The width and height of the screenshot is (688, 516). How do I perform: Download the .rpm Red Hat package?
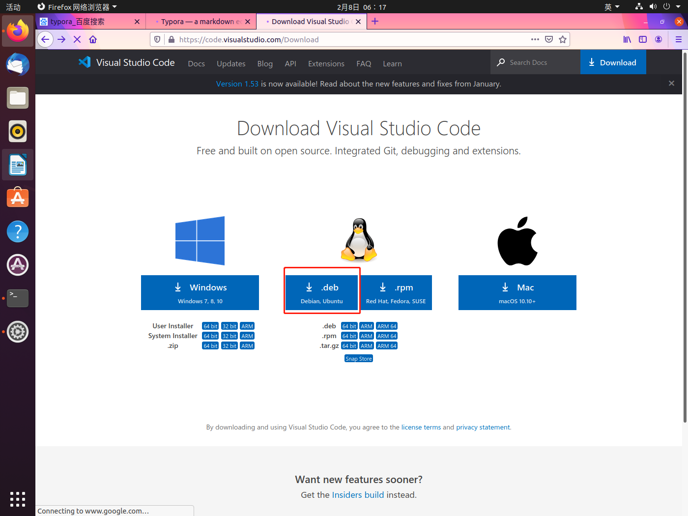pos(396,292)
